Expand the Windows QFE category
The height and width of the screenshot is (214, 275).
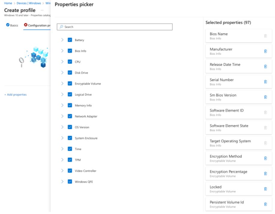pos(62,181)
